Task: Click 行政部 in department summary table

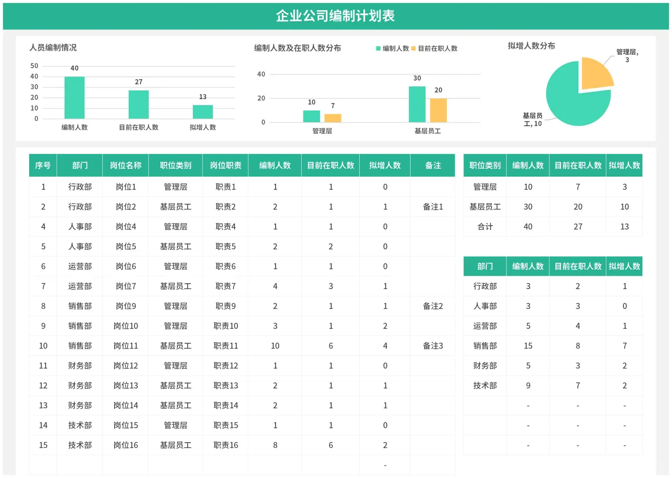Action: click(485, 286)
